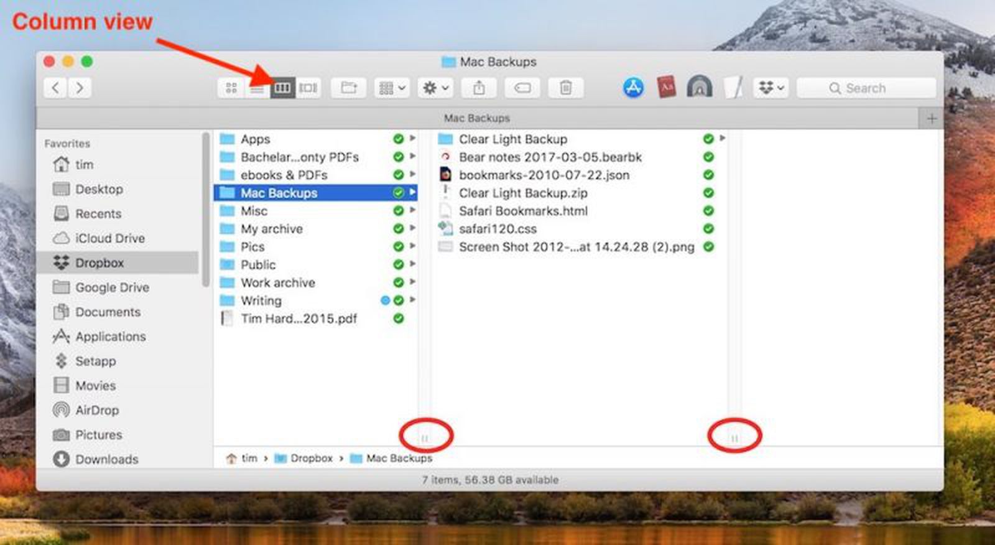This screenshot has width=995, height=545.
Task: Open iCloud Drive in the sidebar
Action: pyautogui.click(x=109, y=238)
